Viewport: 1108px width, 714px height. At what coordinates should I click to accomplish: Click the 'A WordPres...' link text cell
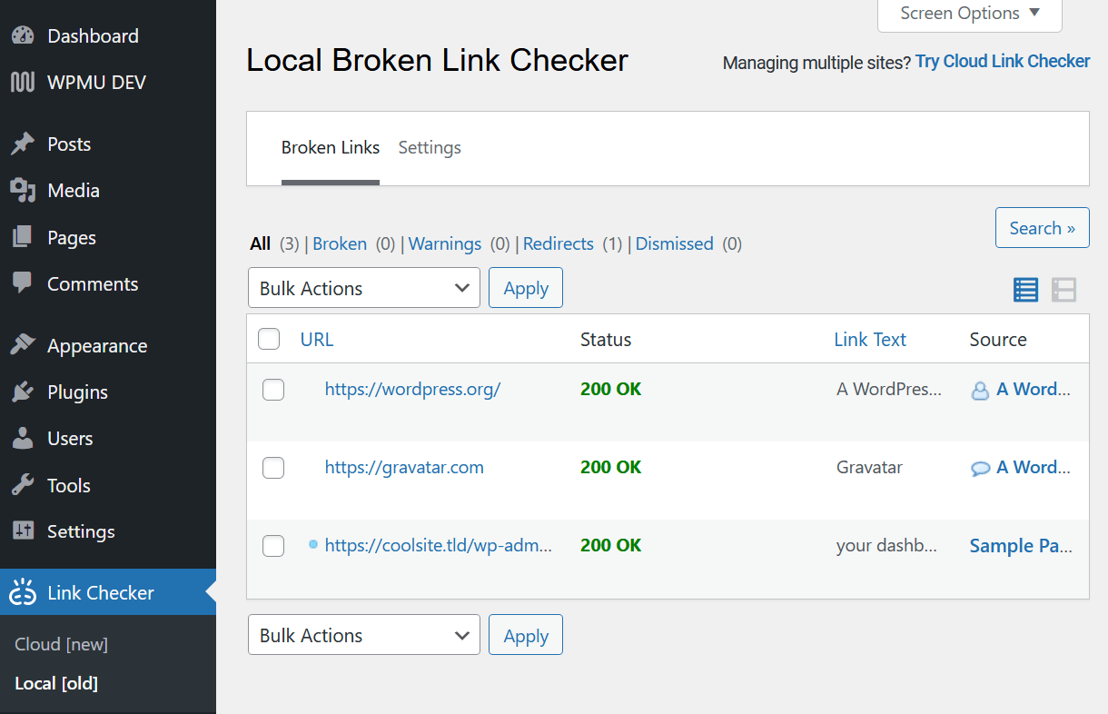point(889,389)
